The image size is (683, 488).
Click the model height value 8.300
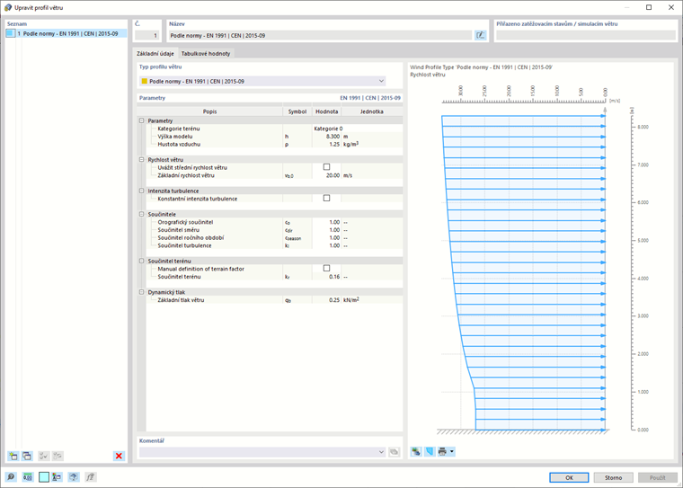(x=326, y=137)
